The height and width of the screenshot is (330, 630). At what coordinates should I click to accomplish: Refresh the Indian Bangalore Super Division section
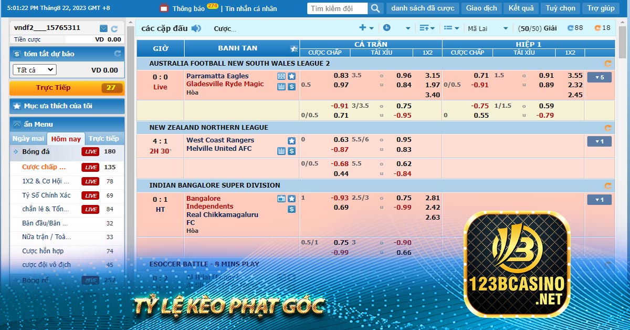pyautogui.click(x=608, y=185)
